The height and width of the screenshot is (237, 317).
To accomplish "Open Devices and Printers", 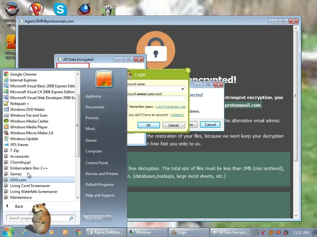I will [102, 173].
